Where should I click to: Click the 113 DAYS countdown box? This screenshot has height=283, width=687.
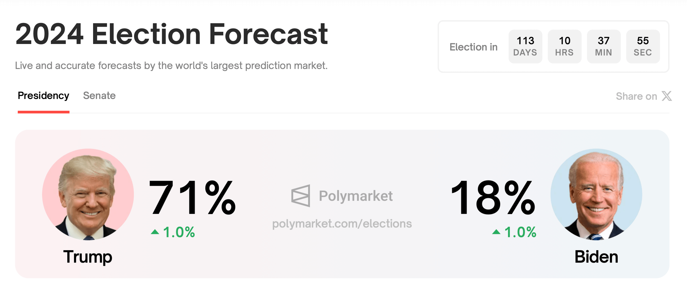[525, 46]
